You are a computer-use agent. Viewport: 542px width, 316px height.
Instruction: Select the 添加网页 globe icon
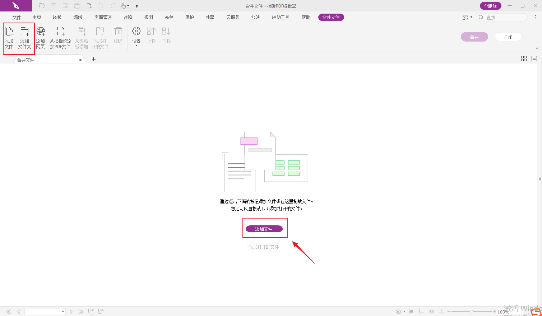pos(41,38)
